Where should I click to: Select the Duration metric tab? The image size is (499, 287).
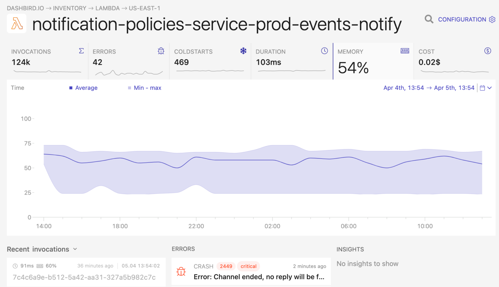tap(291, 61)
